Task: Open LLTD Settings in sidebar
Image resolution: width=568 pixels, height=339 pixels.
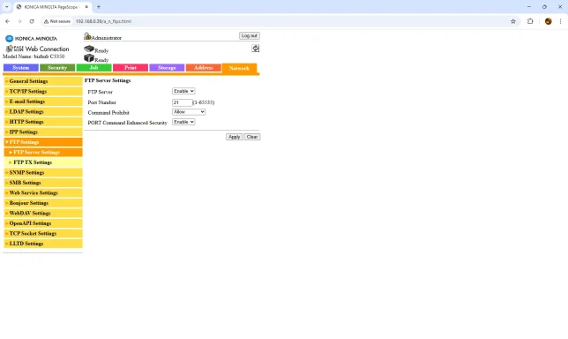Action: point(43,244)
